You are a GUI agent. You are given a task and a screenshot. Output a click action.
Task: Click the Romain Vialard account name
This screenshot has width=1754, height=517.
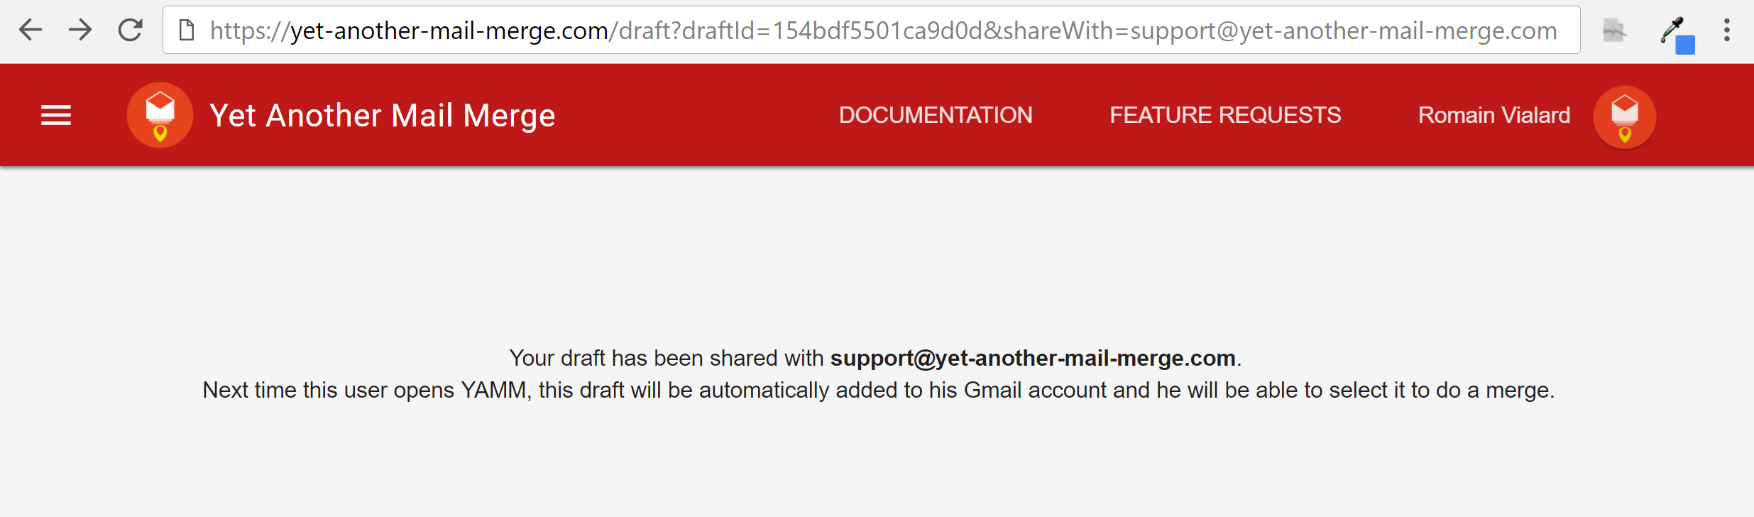pyautogui.click(x=1494, y=115)
